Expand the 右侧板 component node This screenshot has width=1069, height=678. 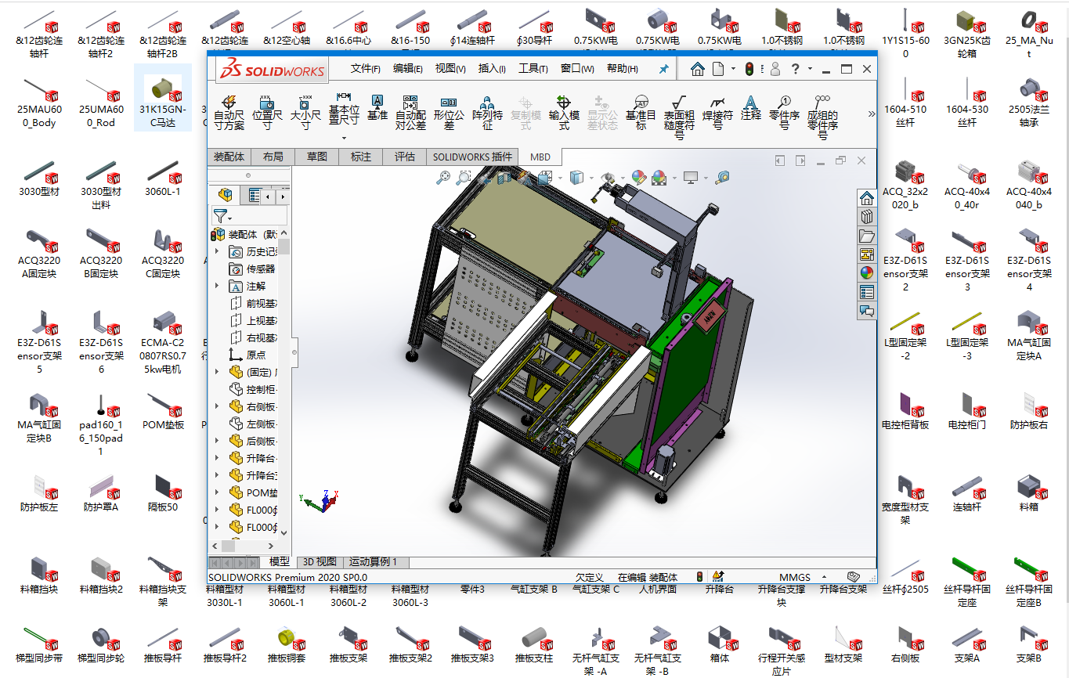click(x=217, y=406)
